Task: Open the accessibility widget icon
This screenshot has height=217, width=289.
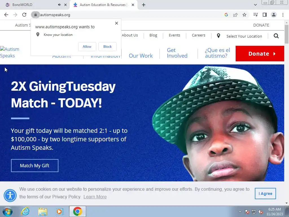Action: pyautogui.click(x=10, y=196)
